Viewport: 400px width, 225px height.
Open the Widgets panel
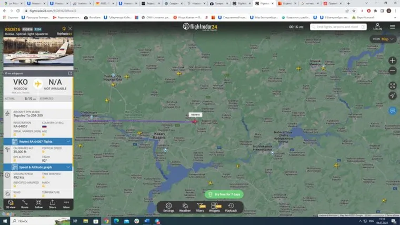215,207
